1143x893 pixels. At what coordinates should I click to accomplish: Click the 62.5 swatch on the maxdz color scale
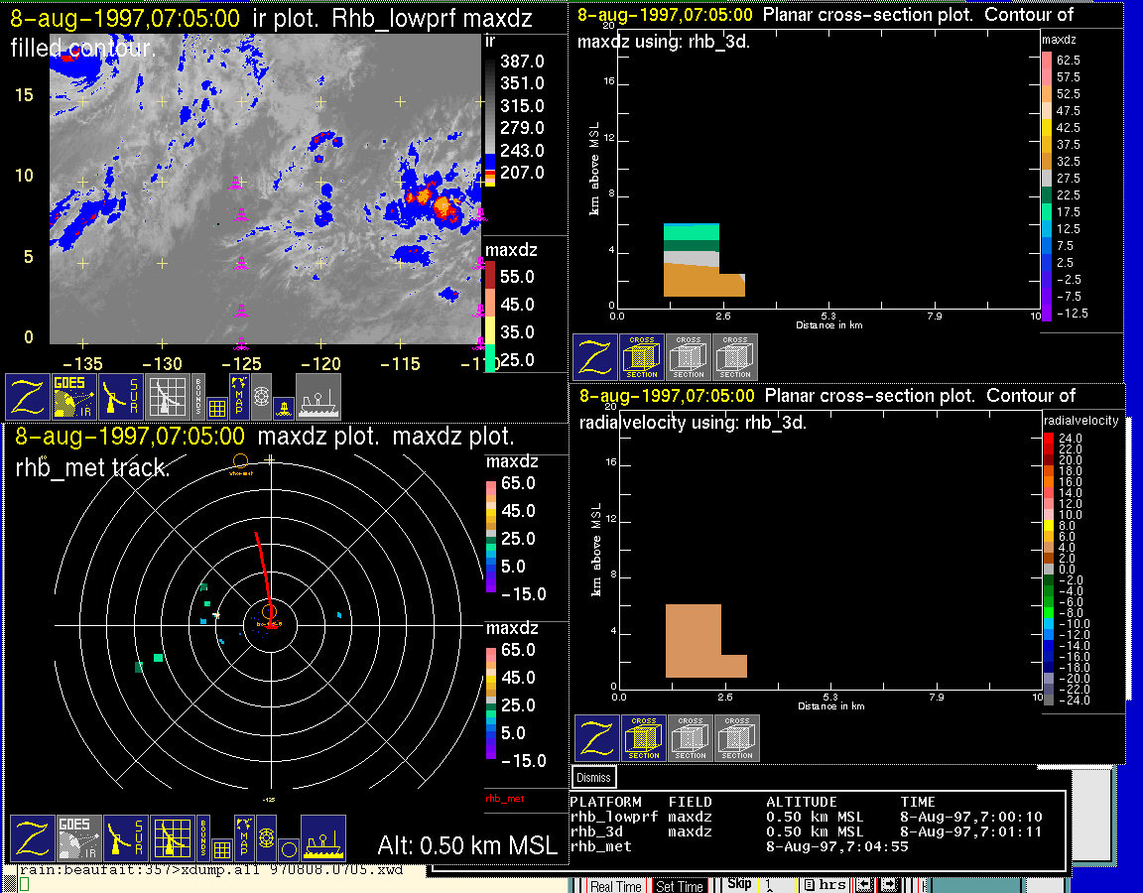[1046, 61]
